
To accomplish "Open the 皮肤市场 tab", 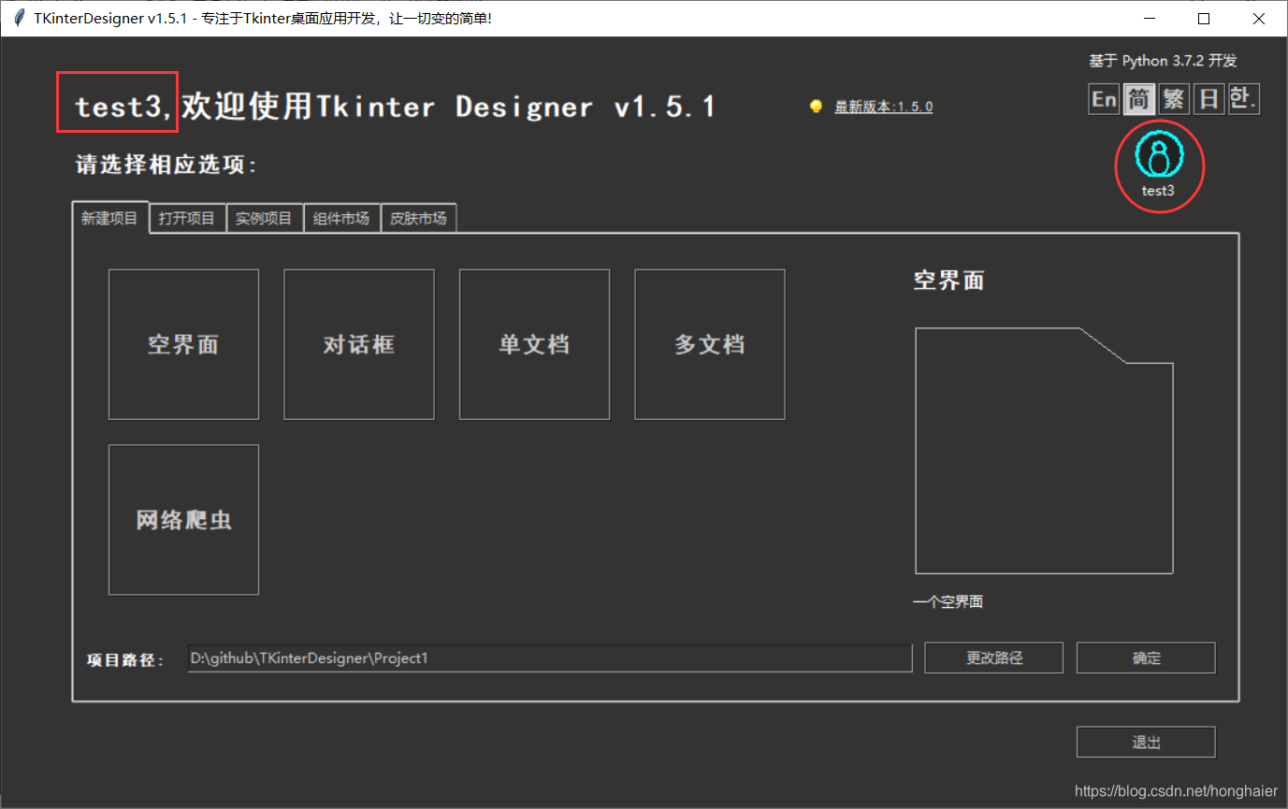I will [x=418, y=218].
